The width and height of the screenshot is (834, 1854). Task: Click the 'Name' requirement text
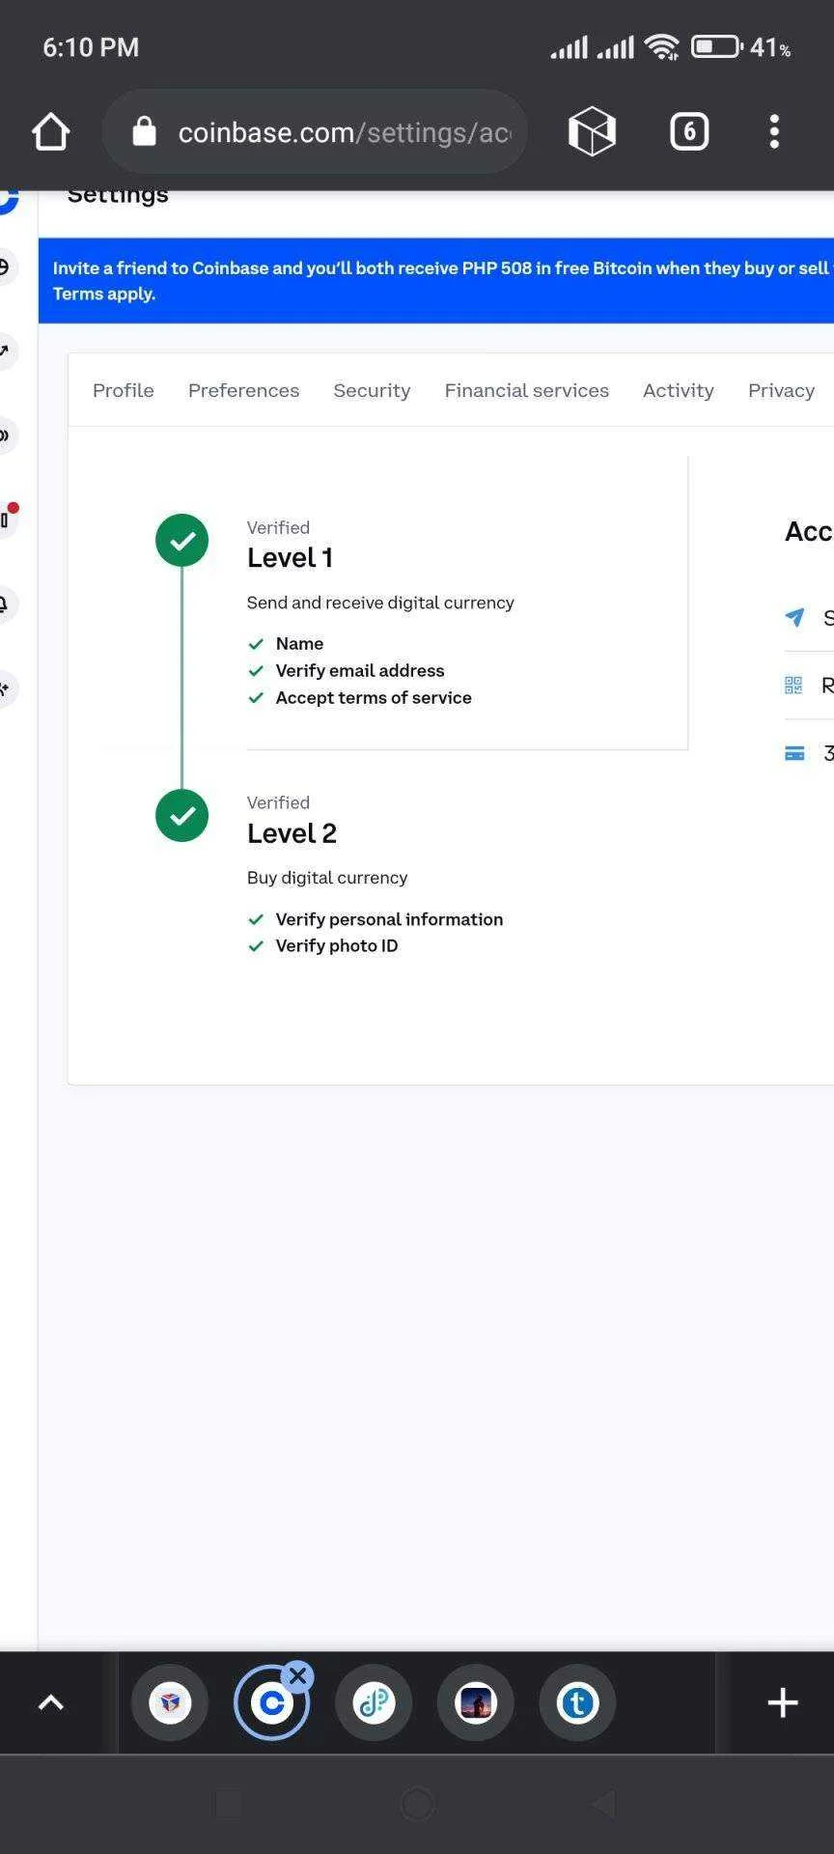coord(299,644)
